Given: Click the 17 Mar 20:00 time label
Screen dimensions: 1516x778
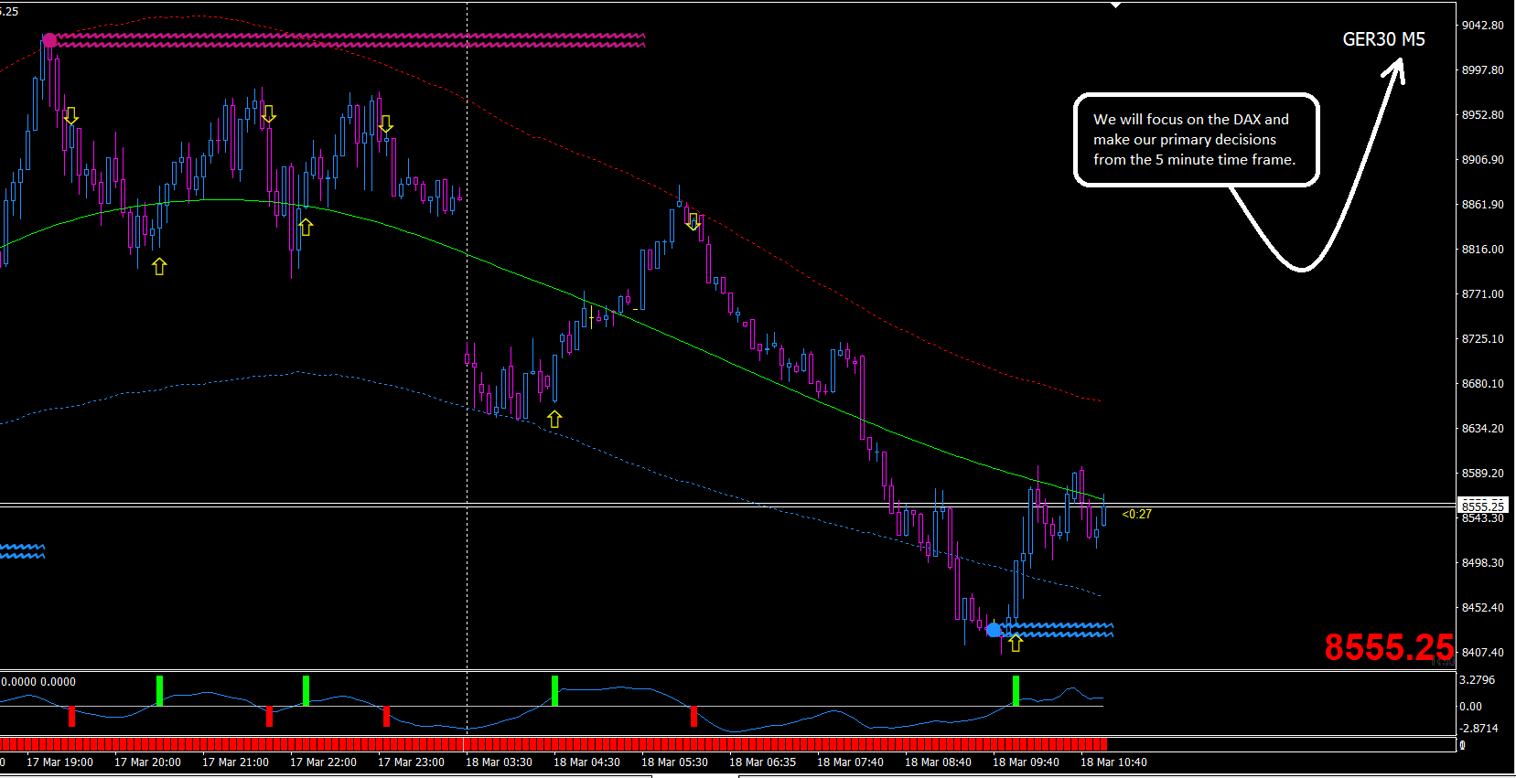Looking at the screenshot, I should (x=147, y=762).
